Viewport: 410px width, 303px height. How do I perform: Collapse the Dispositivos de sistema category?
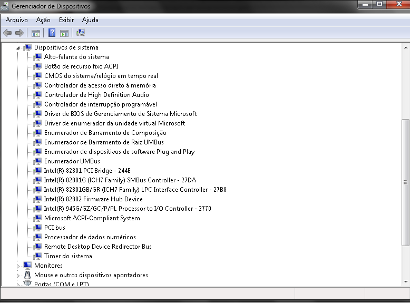tap(18, 47)
